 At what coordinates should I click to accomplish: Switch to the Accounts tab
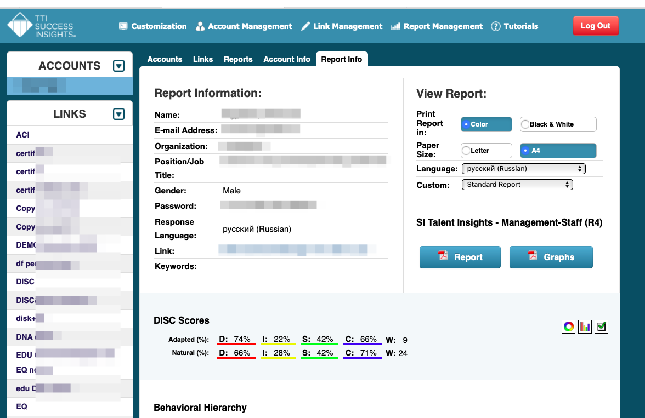click(x=165, y=59)
